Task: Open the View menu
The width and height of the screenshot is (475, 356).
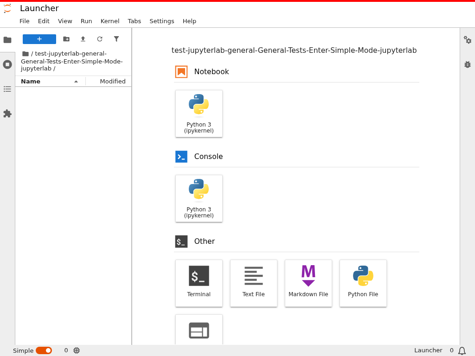Action: click(65, 21)
